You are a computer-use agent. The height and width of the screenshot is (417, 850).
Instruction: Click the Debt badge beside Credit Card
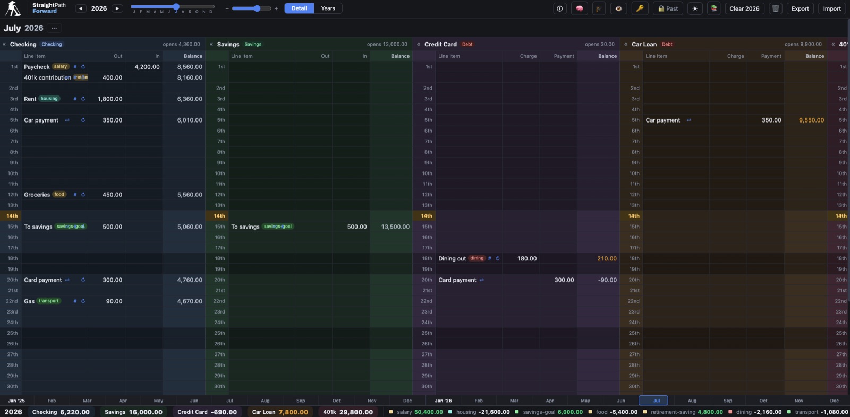tap(467, 45)
